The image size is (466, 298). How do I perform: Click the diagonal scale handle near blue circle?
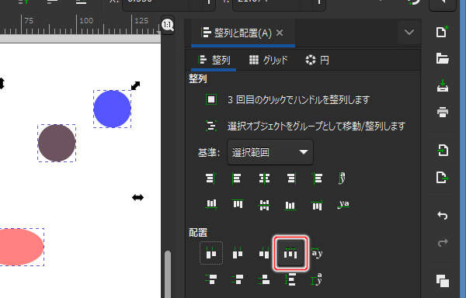pos(135,86)
